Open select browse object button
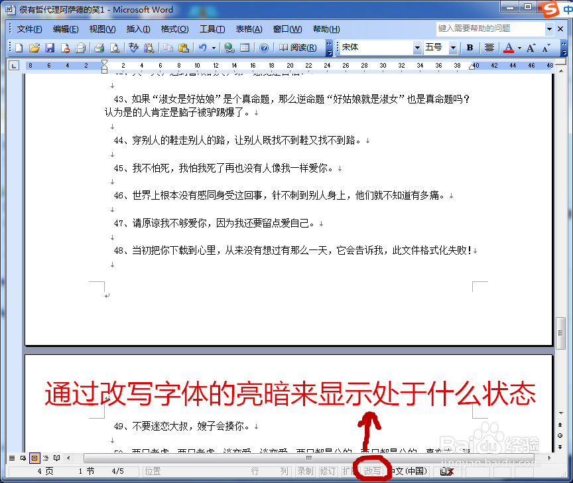 (x=560, y=435)
